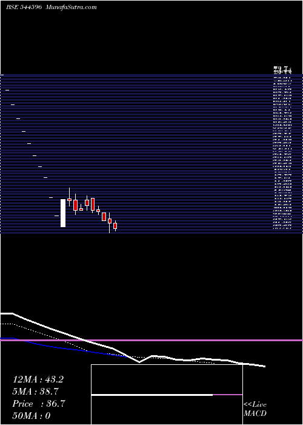Click the MunafaSutra.com title text
The image size is (303, 425).
point(71,7)
